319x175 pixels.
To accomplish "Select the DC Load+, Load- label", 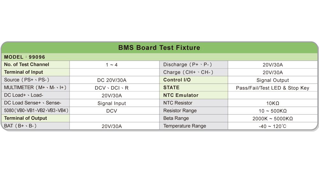I will [x=24, y=95].
